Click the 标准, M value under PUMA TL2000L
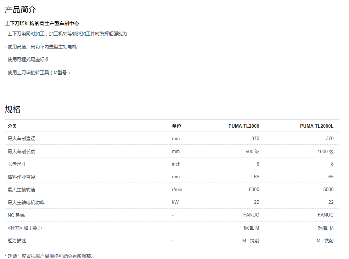This screenshot has width=349, height=259. (326, 228)
